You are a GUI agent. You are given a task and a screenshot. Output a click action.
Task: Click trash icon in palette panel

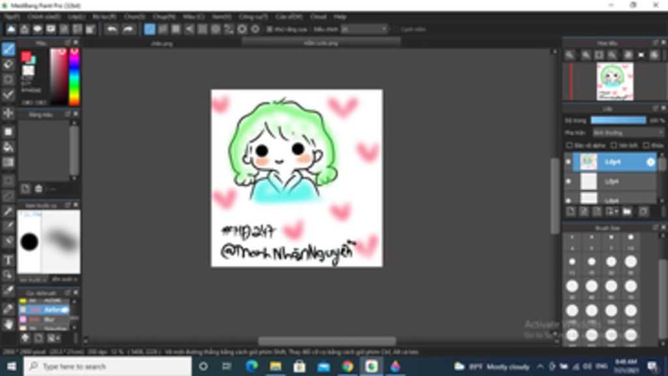tap(38, 189)
